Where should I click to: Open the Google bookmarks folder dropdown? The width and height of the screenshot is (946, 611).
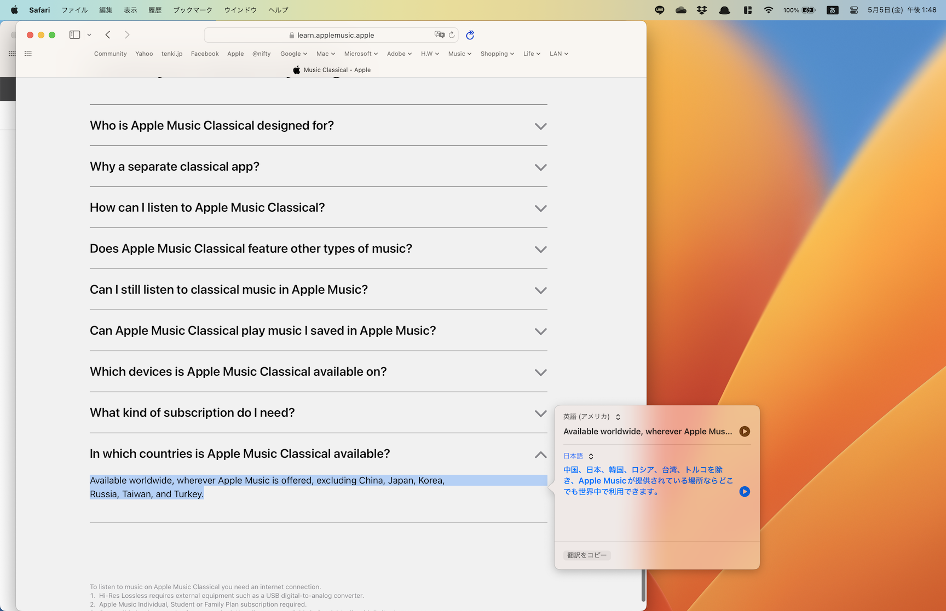[x=293, y=54]
